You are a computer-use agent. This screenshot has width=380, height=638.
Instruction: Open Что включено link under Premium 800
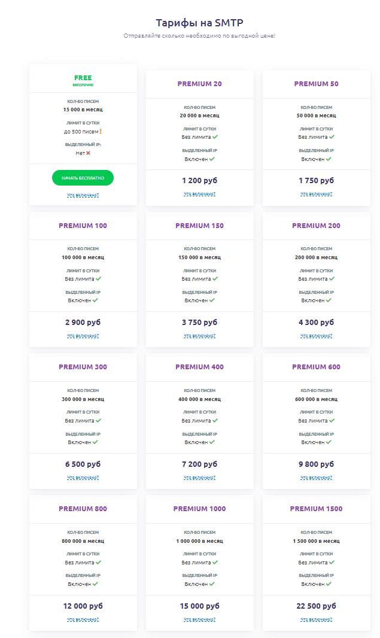click(x=83, y=619)
